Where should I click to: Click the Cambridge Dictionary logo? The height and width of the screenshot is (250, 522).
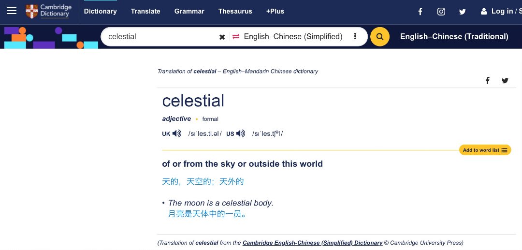(49, 11)
